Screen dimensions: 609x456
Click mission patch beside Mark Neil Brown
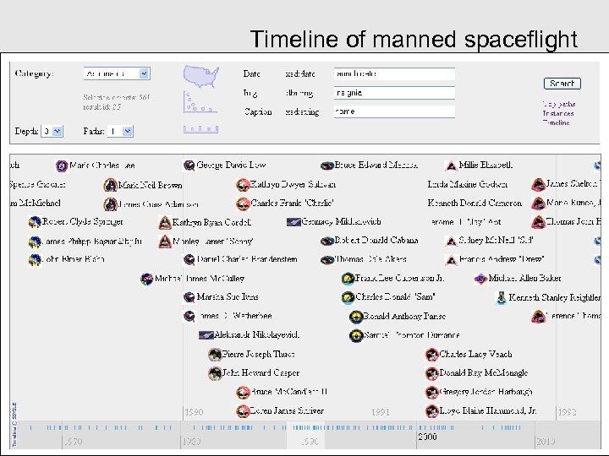pos(110,185)
